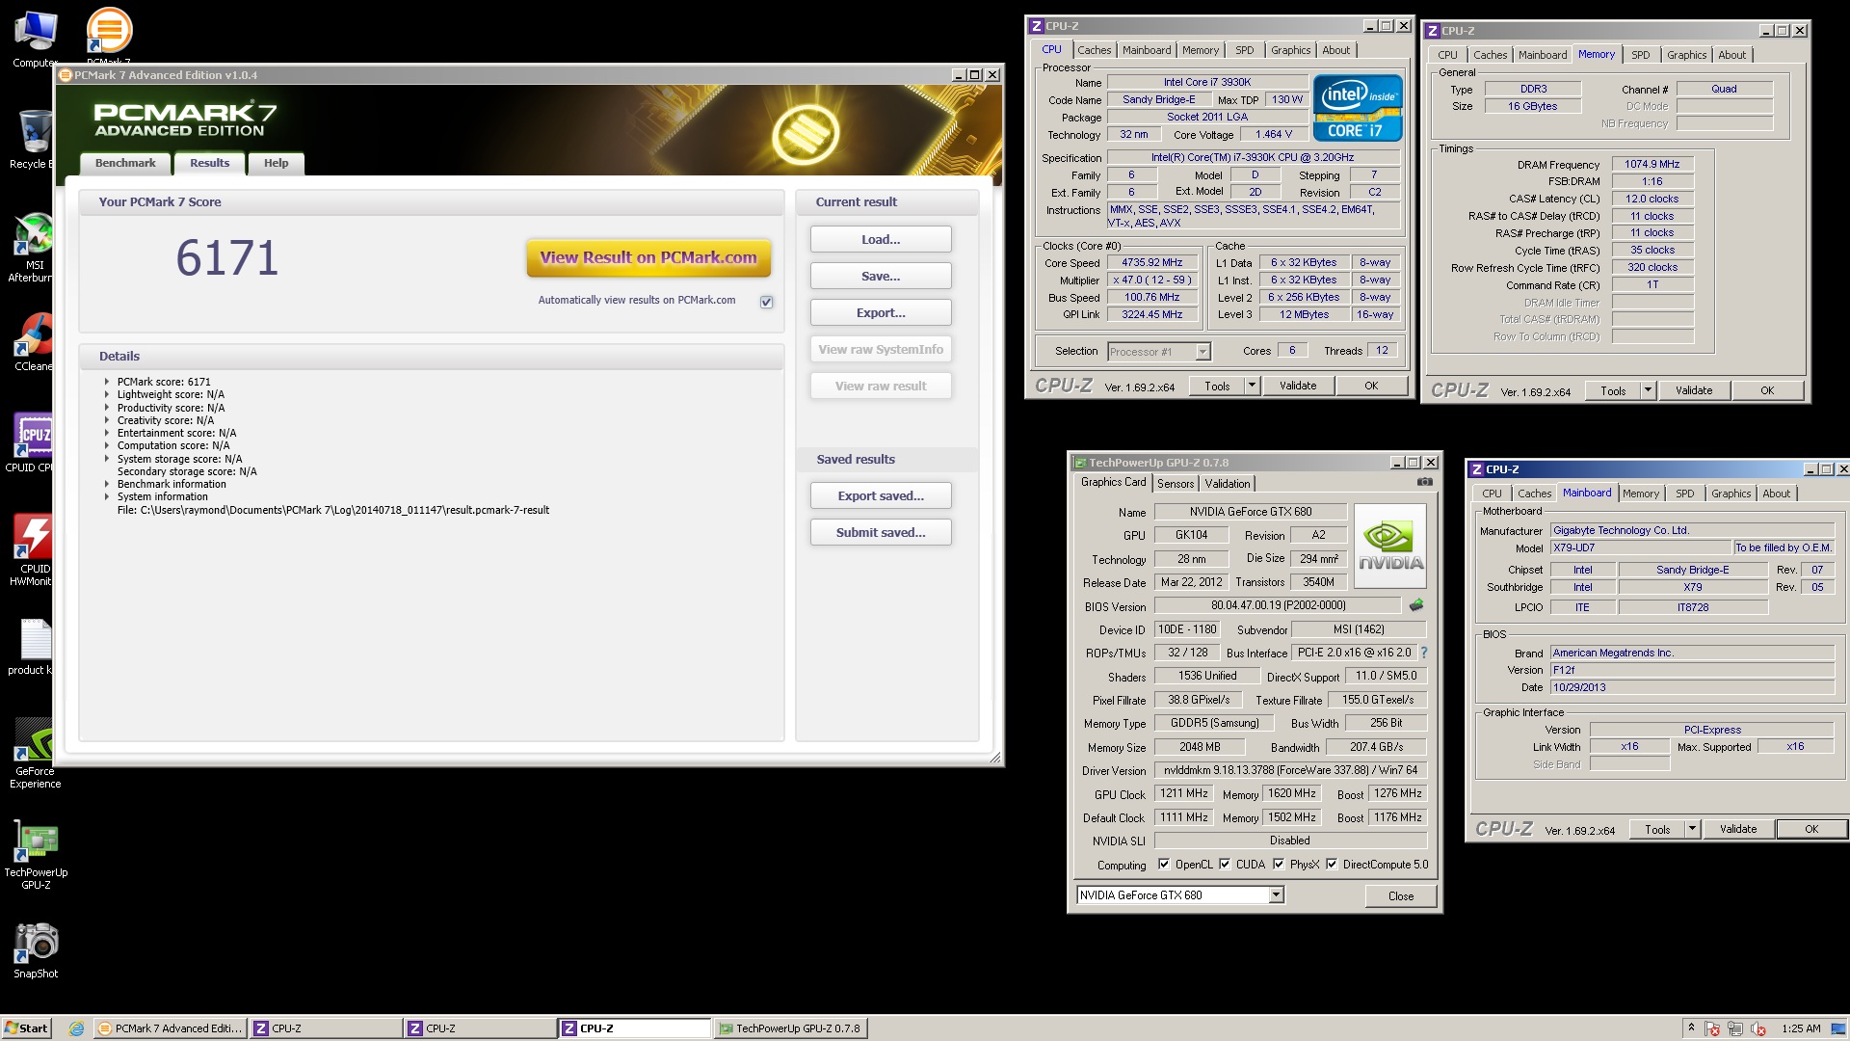Click the Submit saved... button

coord(881,532)
